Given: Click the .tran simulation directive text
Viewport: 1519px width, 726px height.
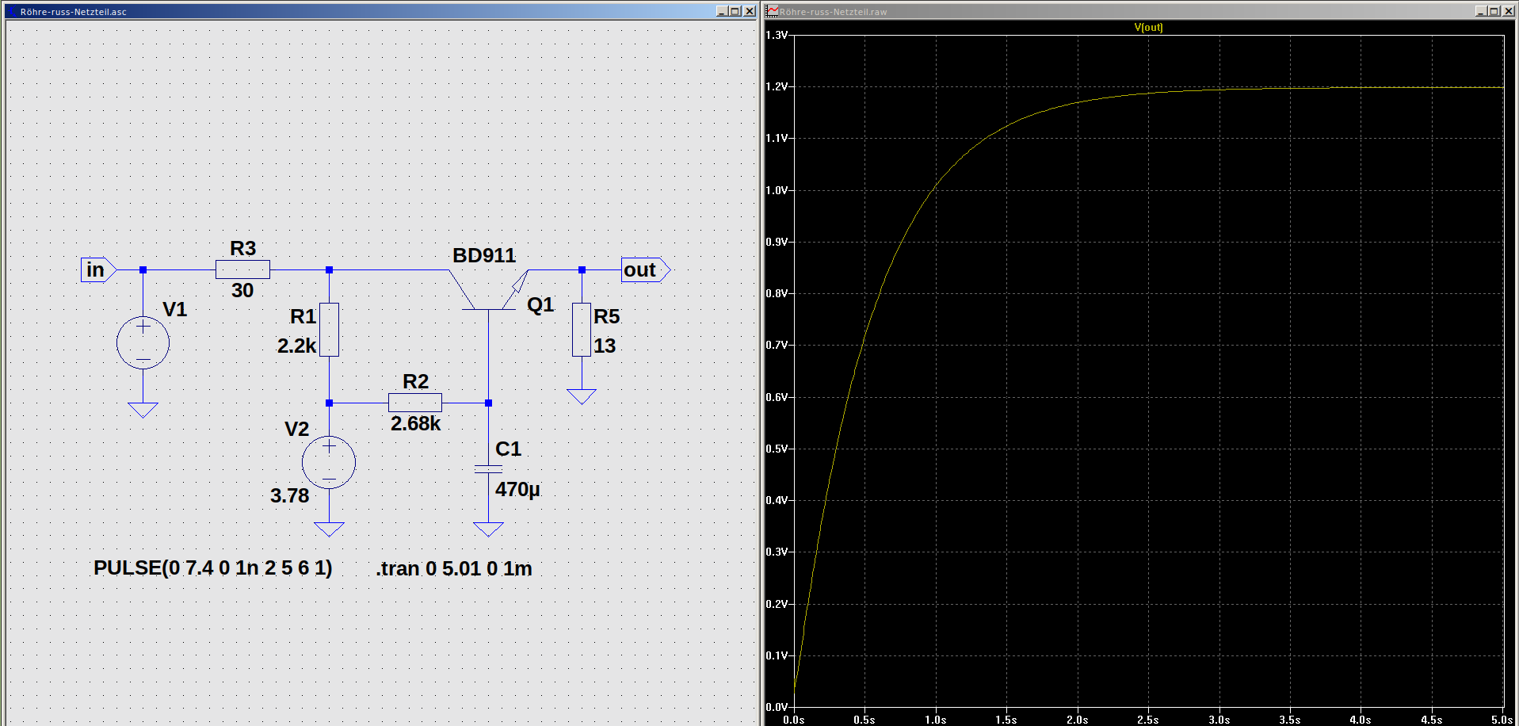Looking at the screenshot, I should (x=454, y=569).
